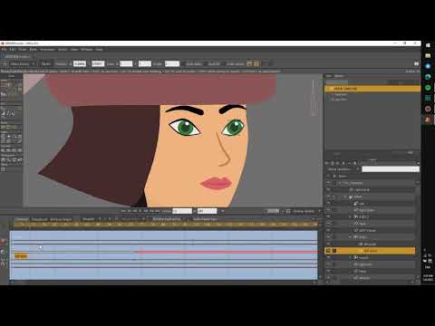
Task: Click the second icon in the Layers panel toolbar
Action: point(333,163)
